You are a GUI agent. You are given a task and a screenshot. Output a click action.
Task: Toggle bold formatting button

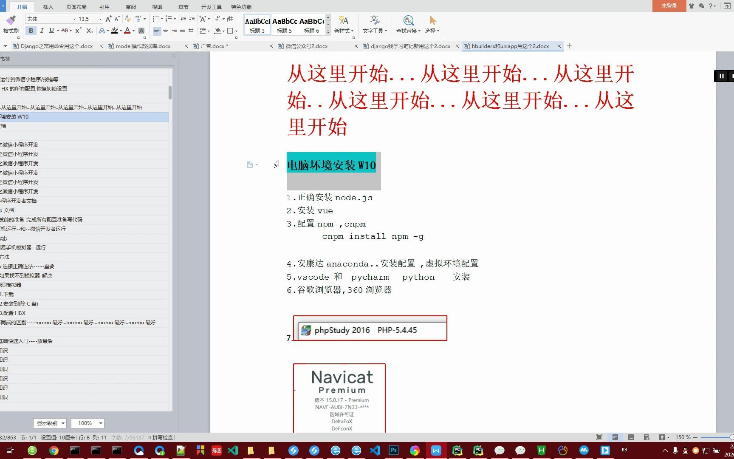tap(31, 31)
